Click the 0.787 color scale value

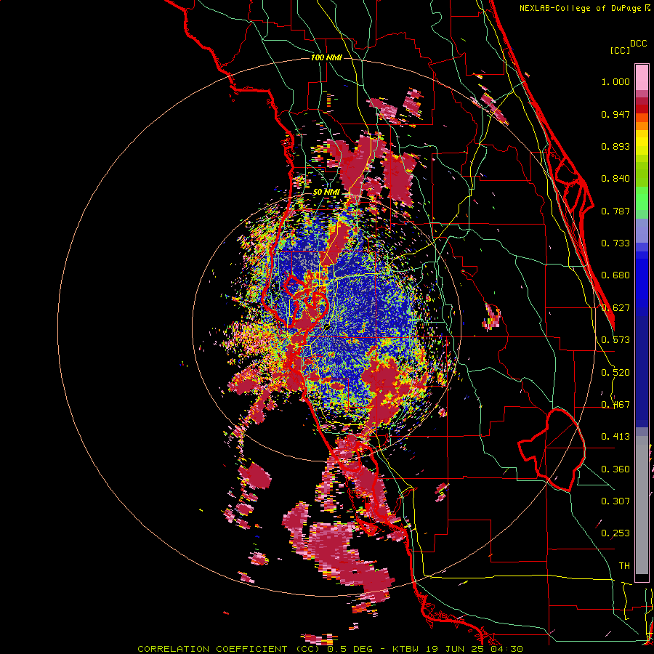pos(615,211)
